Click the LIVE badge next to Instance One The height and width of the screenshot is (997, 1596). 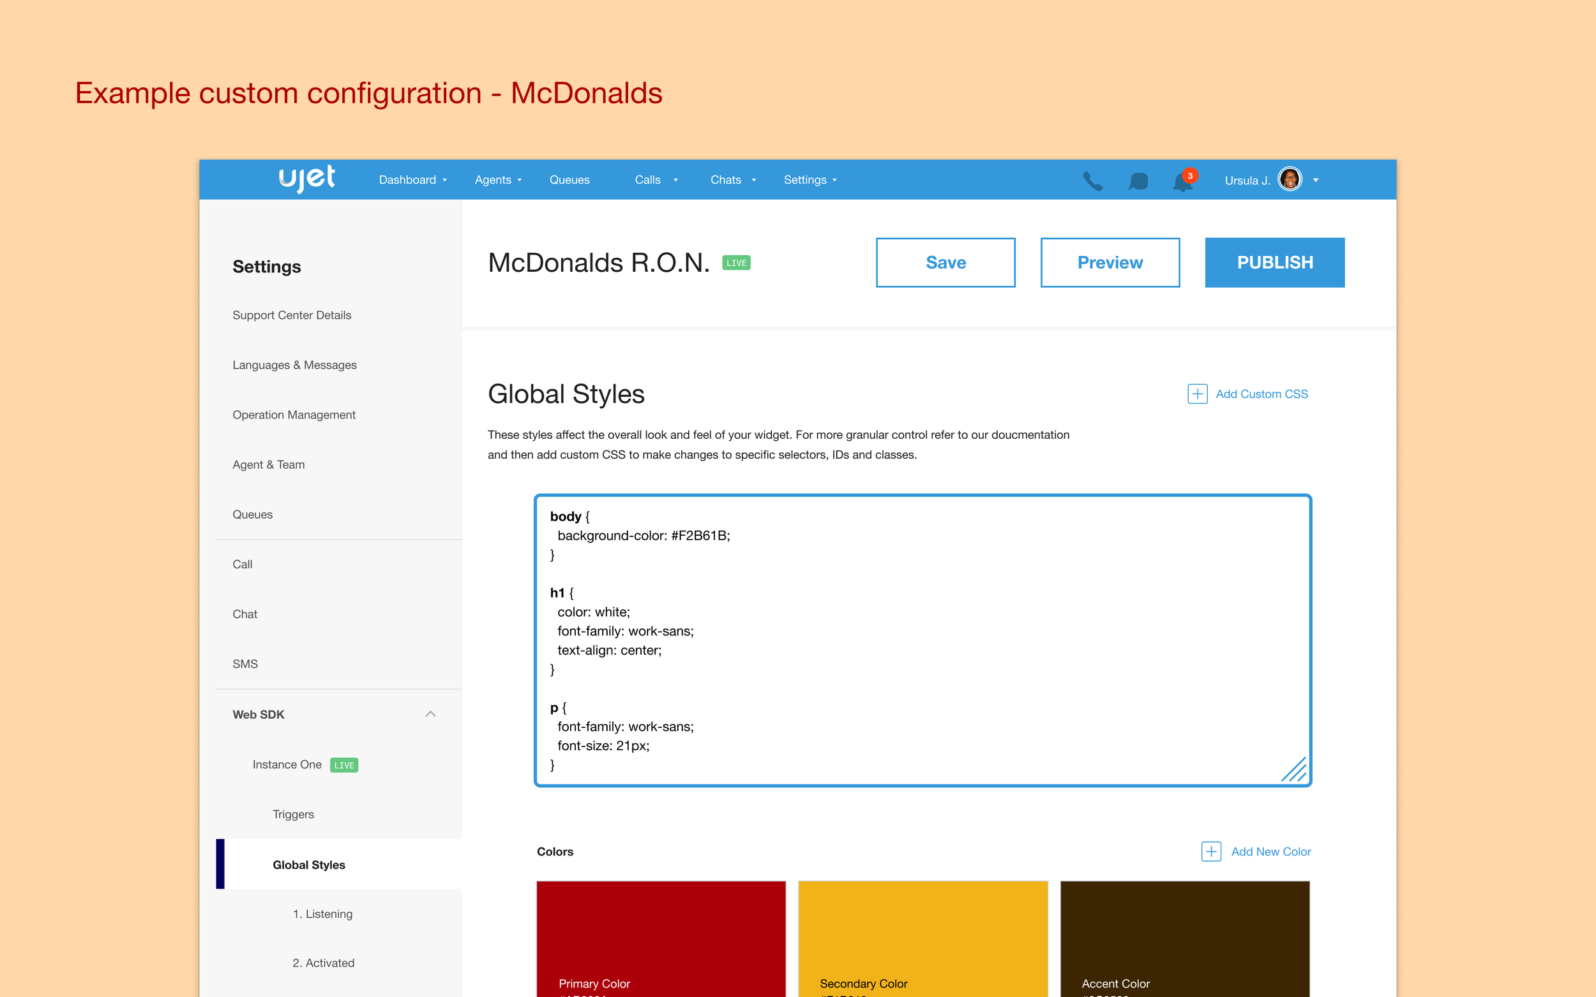343,765
